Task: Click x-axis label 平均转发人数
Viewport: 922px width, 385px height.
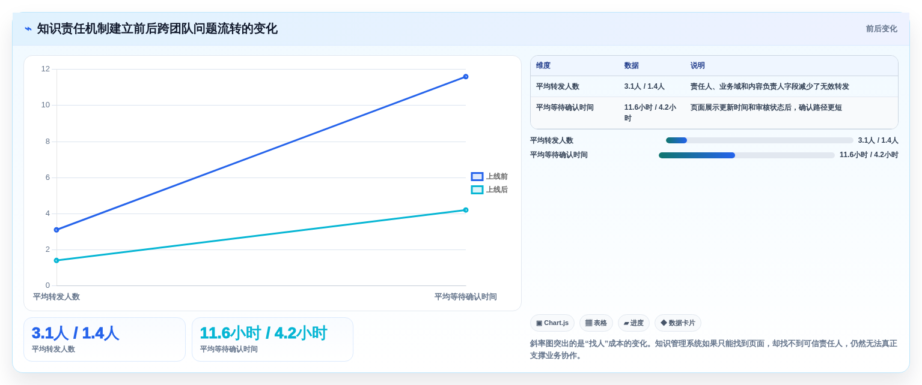Action: pos(56,297)
